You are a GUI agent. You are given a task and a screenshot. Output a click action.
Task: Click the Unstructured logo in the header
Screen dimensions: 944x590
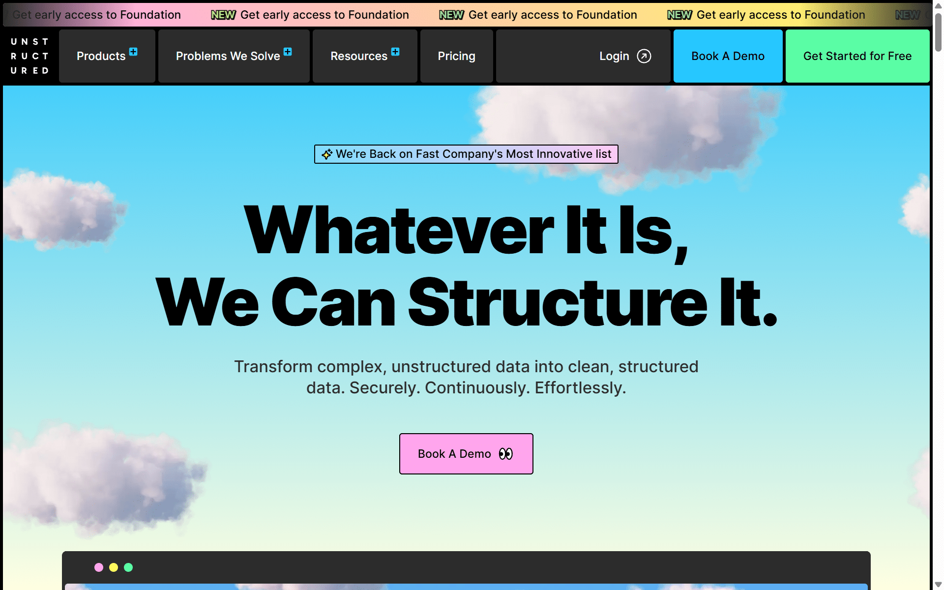tap(29, 56)
